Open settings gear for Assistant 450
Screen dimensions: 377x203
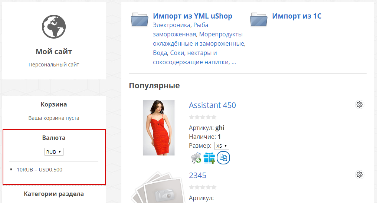359,104
